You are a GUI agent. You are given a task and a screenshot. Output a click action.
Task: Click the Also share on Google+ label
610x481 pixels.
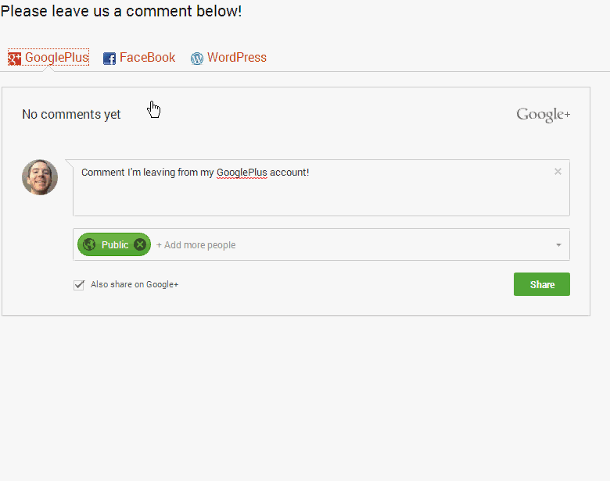coord(135,285)
